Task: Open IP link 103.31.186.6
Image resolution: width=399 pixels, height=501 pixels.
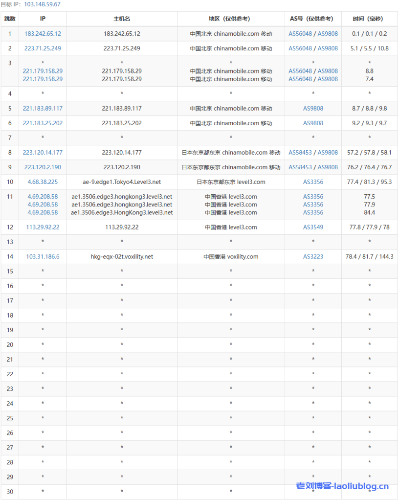Action: (43, 256)
